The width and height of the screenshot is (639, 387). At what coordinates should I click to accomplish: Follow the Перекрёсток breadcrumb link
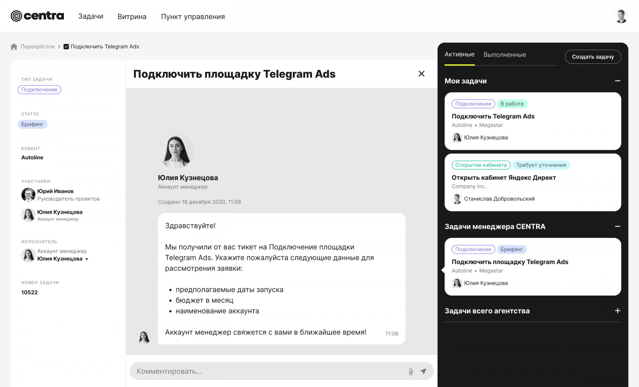(38, 47)
